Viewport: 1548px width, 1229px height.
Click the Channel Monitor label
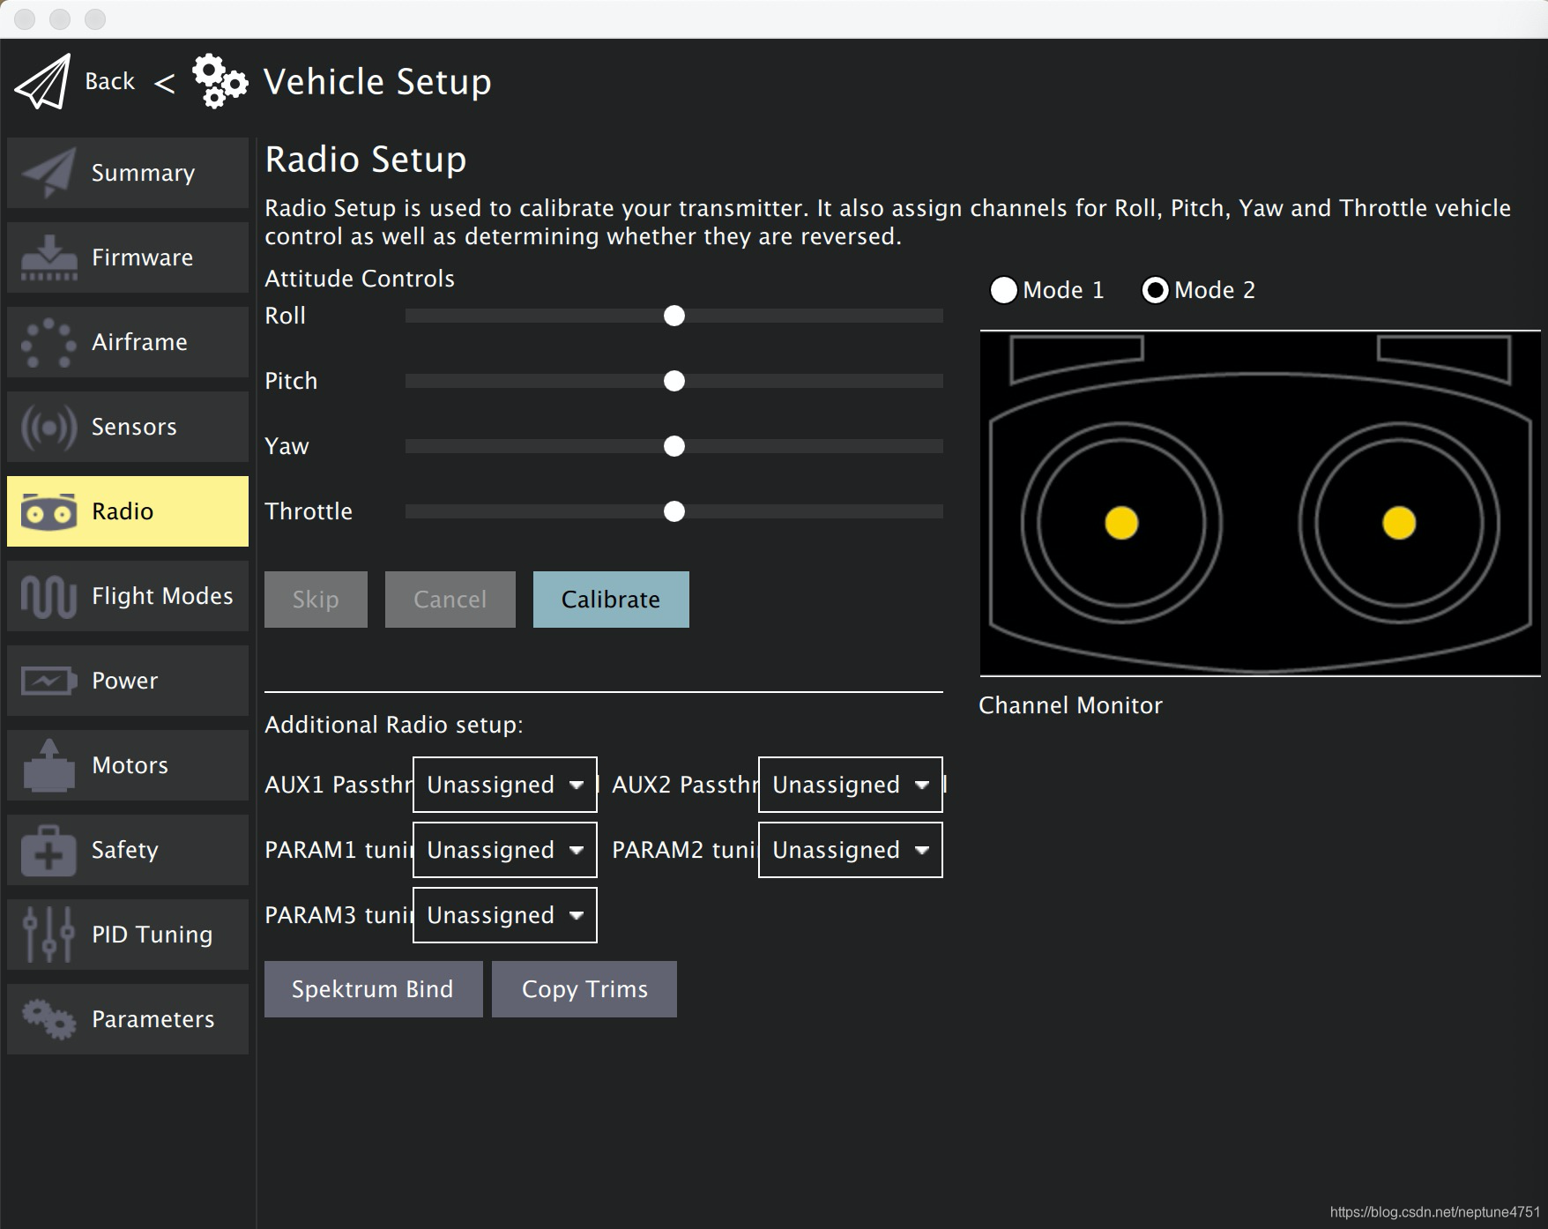pyautogui.click(x=1070, y=705)
